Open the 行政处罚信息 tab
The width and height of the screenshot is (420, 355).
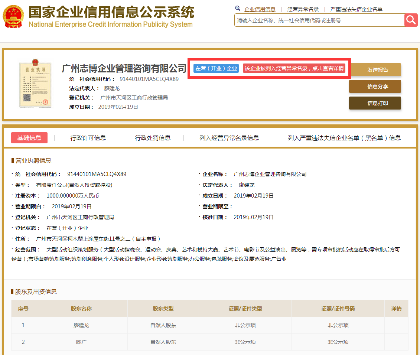[x=153, y=138]
